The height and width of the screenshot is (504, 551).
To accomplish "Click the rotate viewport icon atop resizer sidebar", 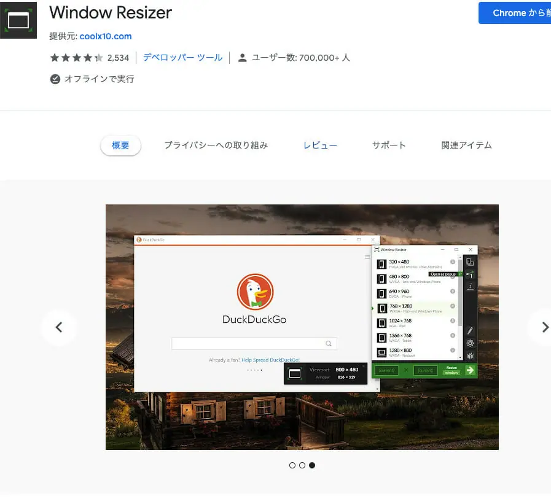I will 471,262.
